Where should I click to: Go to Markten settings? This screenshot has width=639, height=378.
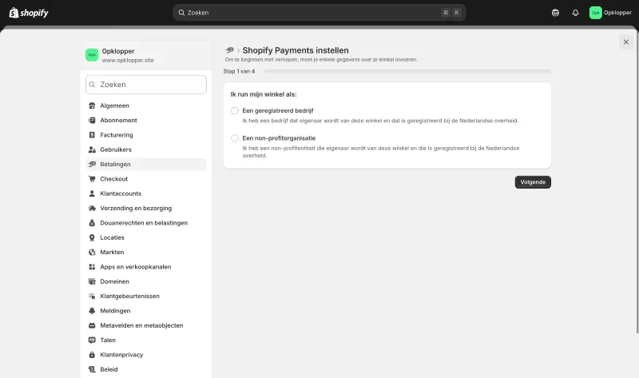tap(146, 253)
